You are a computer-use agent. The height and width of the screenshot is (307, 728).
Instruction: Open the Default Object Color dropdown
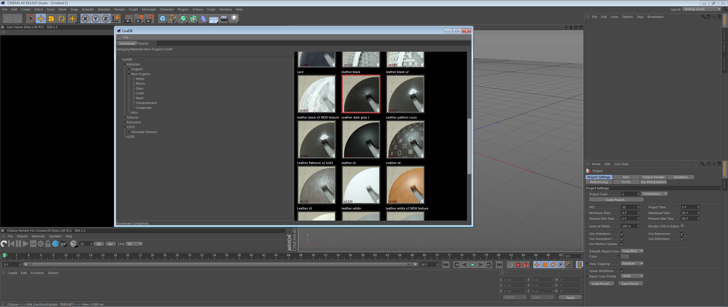click(632, 251)
